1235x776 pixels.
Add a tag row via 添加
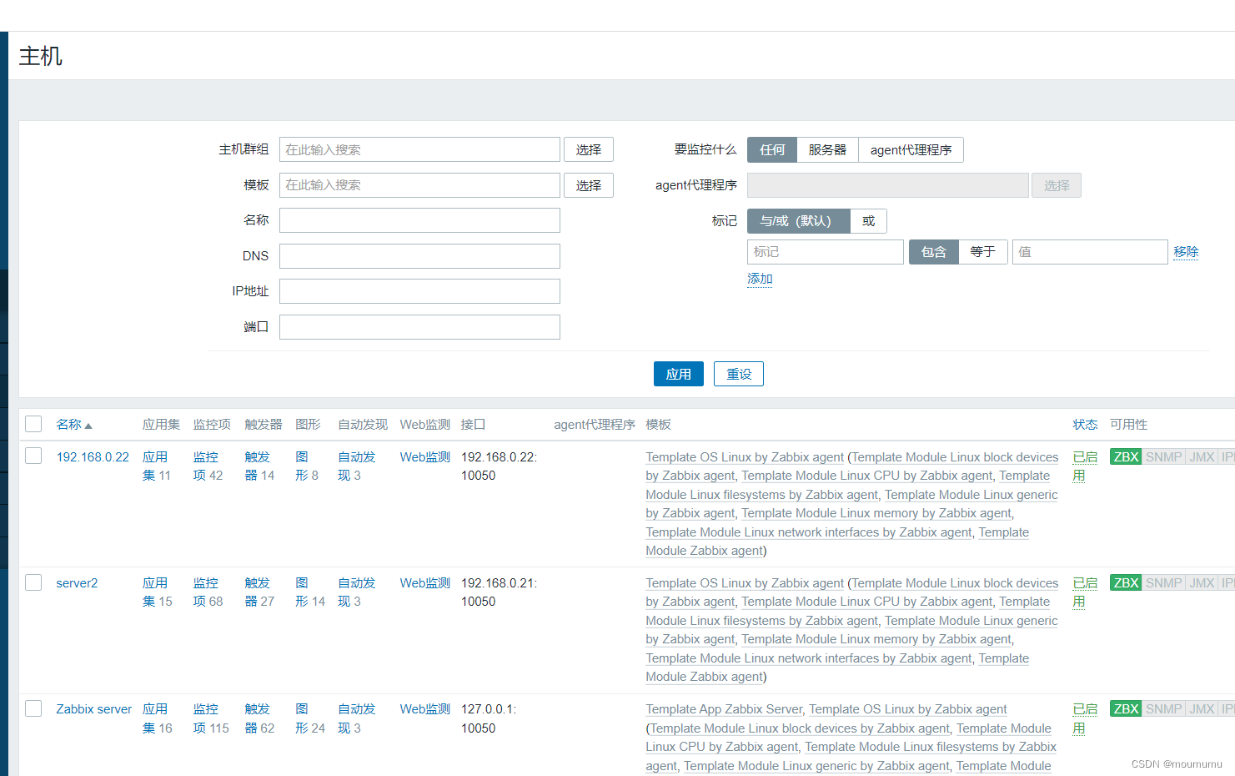(x=760, y=279)
